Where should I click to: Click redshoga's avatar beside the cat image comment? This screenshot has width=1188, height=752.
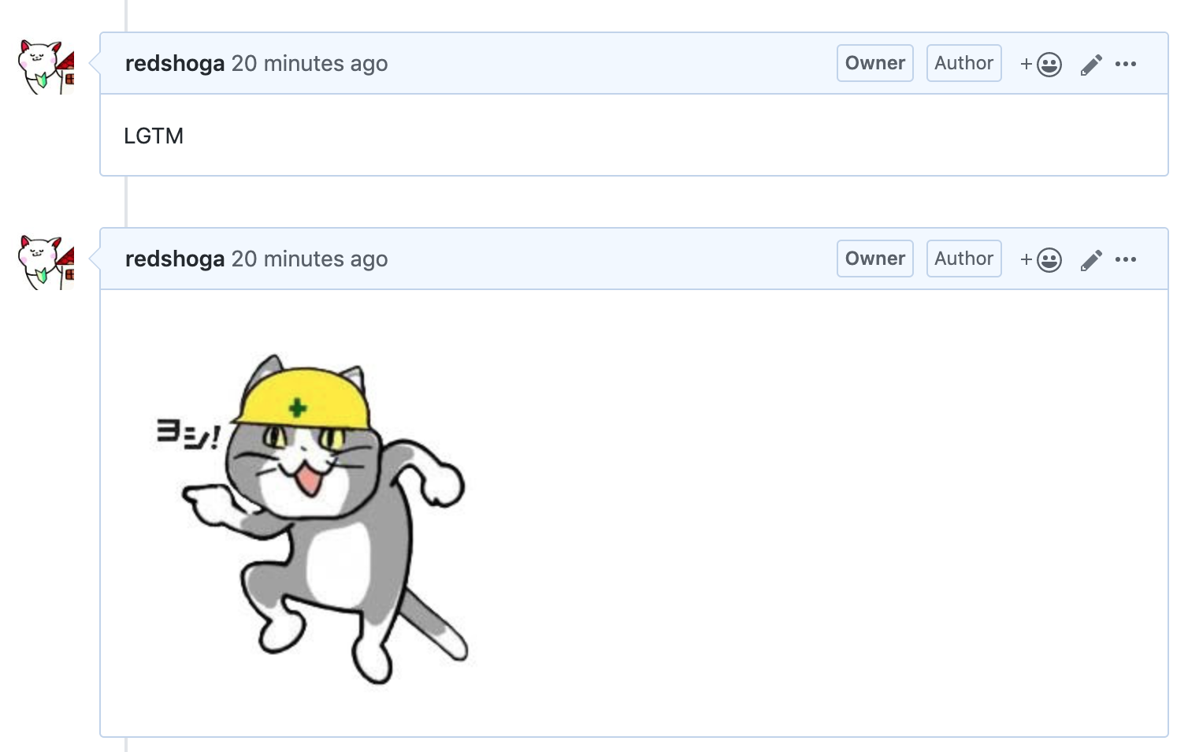pos(46,262)
